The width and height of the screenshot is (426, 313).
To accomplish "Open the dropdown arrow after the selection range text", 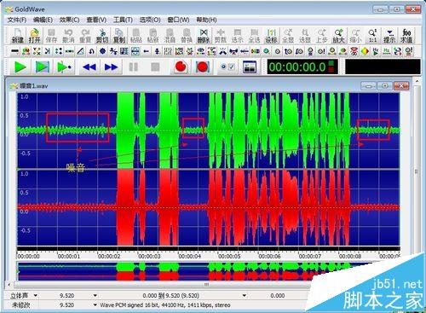I will [x=245, y=296].
